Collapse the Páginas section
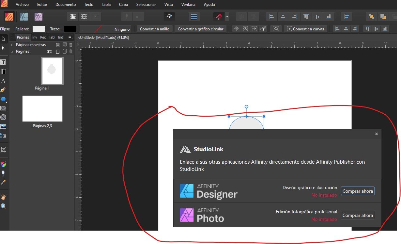Image resolution: width=401 pixels, height=244 pixels. tap(12, 51)
